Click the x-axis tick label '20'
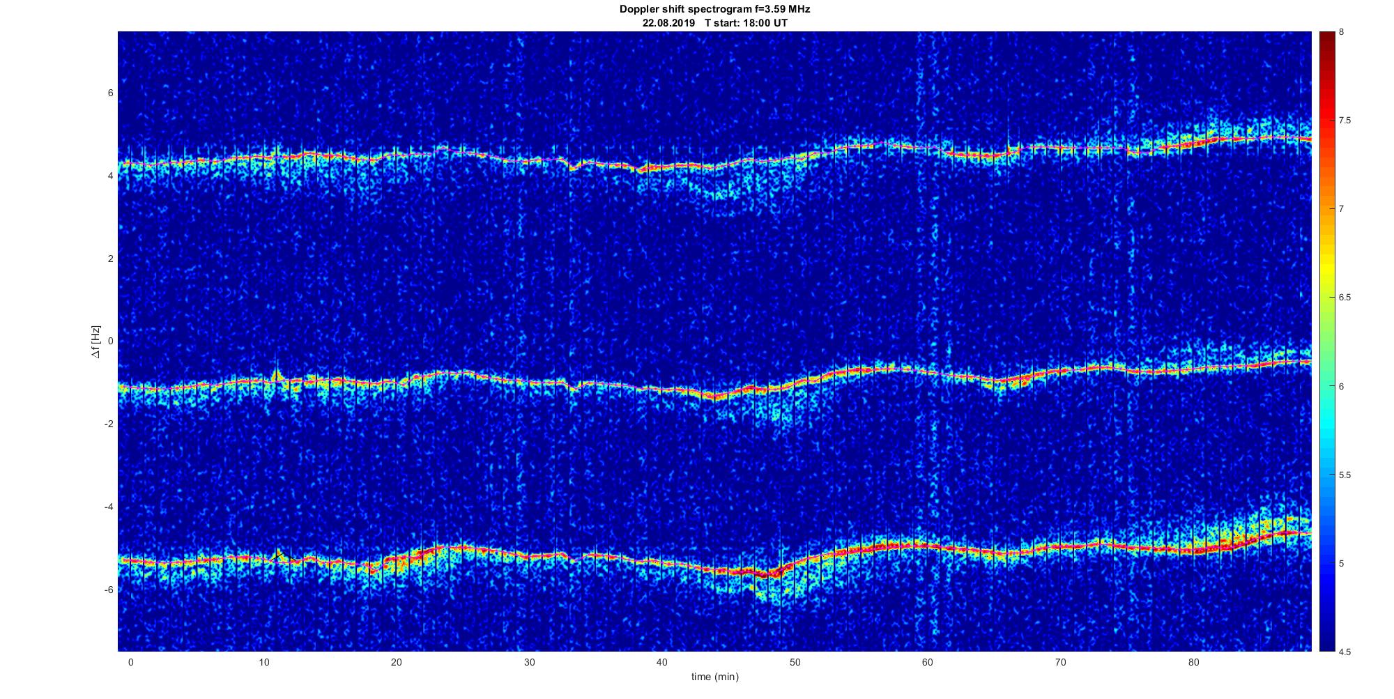 pyautogui.click(x=397, y=662)
